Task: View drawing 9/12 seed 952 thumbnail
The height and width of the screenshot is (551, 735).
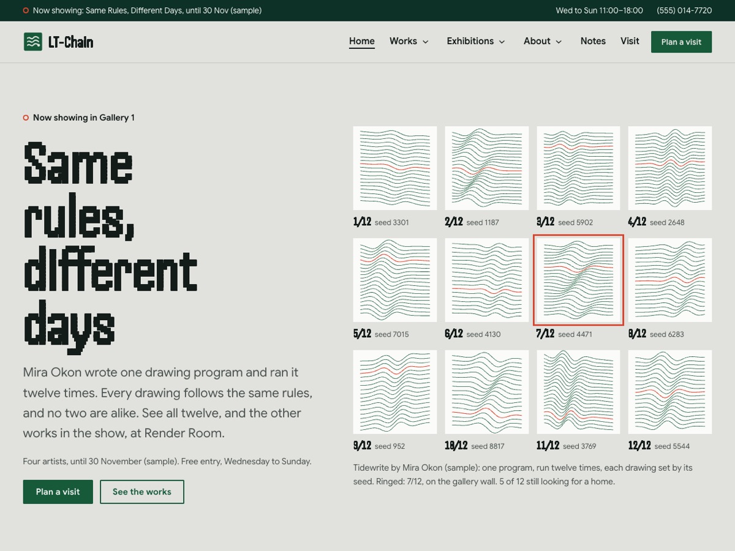Action: 395,392
